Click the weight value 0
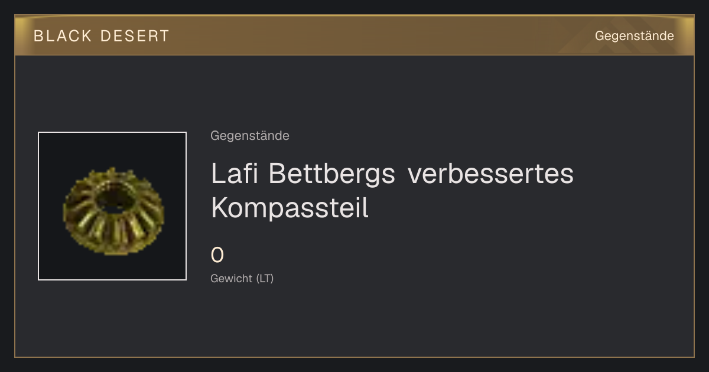Screen dimensions: 709x372 click(x=217, y=256)
